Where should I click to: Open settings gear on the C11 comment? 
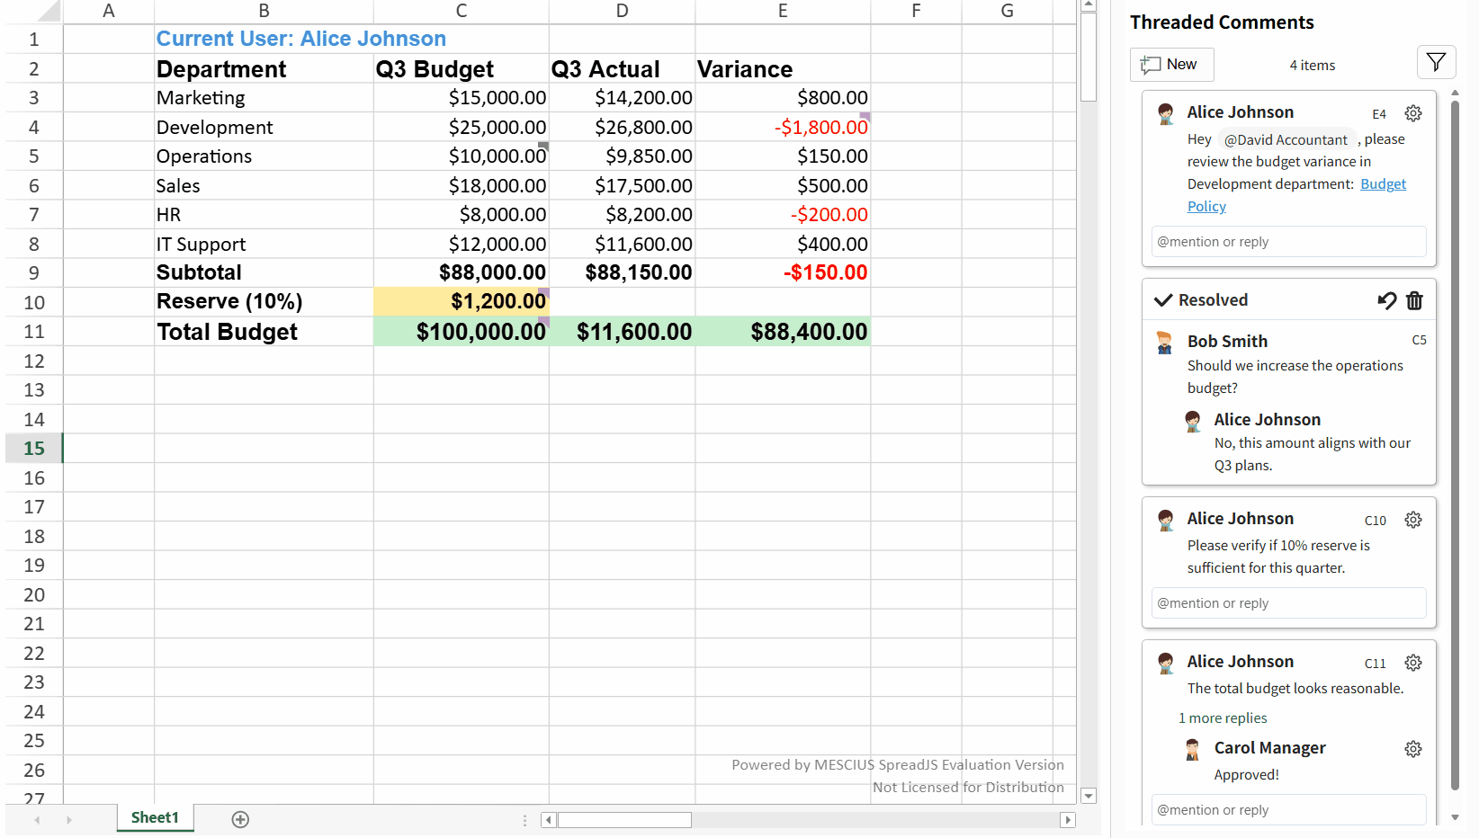1413,663
